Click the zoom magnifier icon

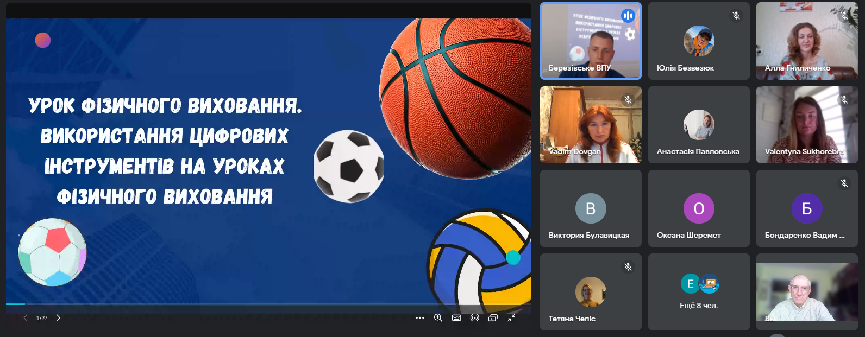coord(438,318)
